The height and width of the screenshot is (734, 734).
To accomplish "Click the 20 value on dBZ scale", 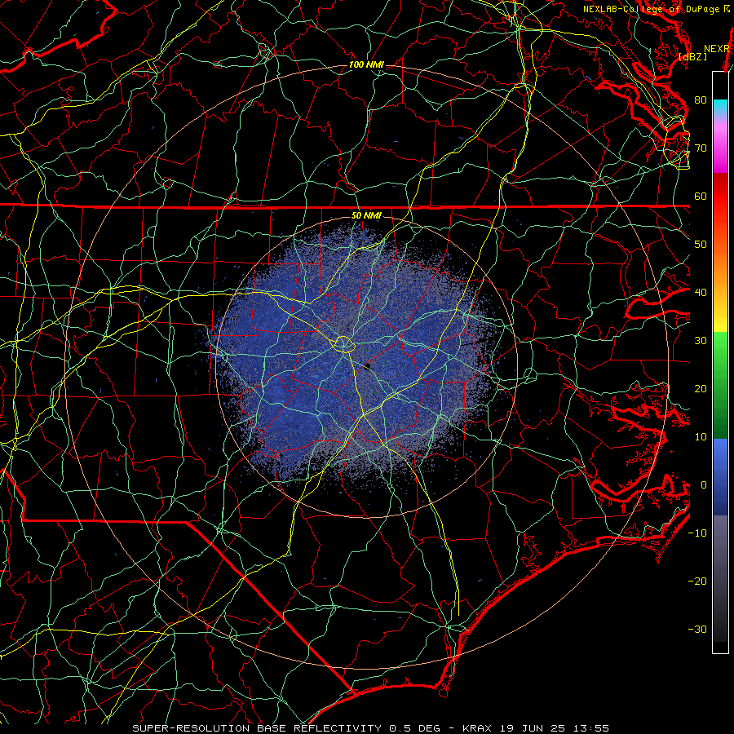I will (701, 389).
